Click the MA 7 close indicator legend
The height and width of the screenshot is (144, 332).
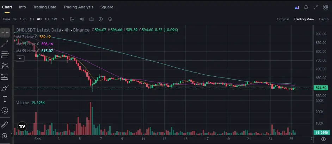33,37
